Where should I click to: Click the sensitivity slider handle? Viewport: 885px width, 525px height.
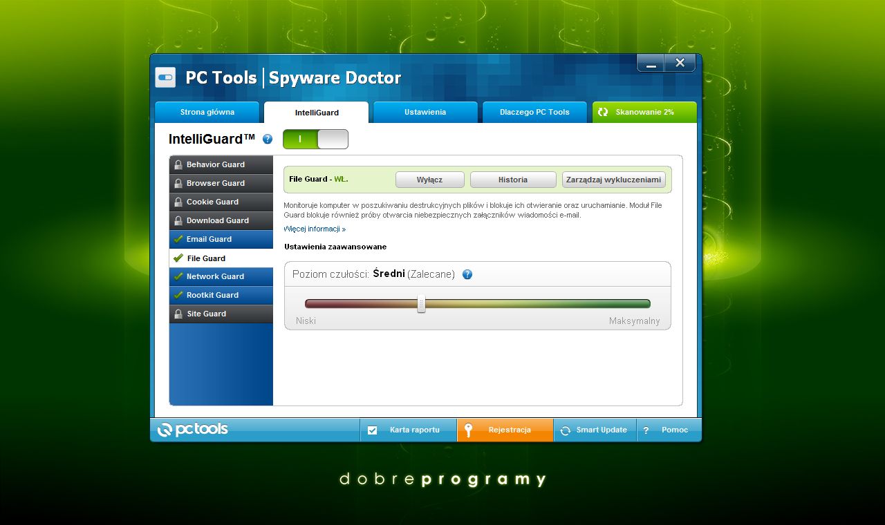coord(421,304)
